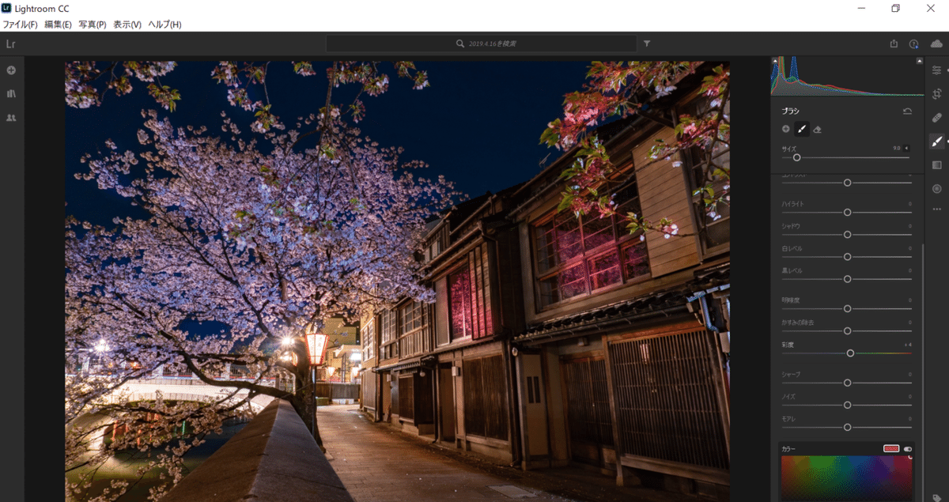The width and height of the screenshot is (949, 502).
Task: Click the Add photos plus icon
Action: pyautogui.click(x=12, y=70)
